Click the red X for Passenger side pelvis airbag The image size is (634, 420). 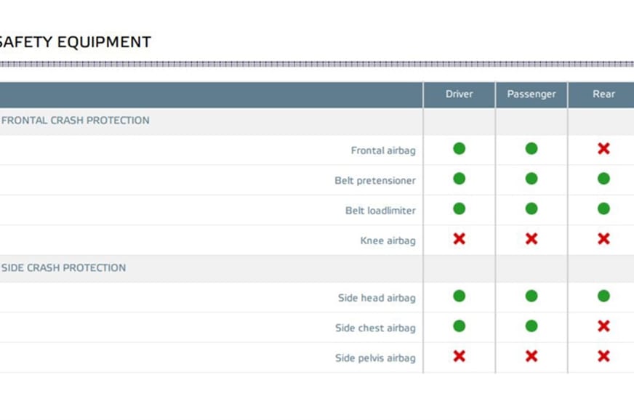531,356
